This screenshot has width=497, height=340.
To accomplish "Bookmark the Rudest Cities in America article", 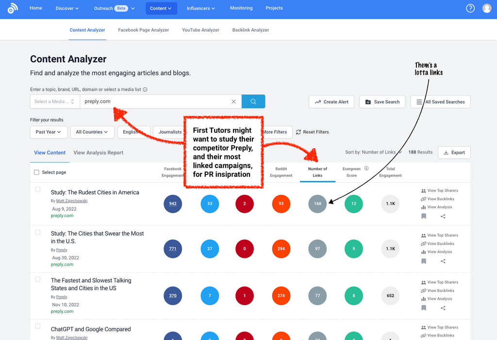I will 424,216.
